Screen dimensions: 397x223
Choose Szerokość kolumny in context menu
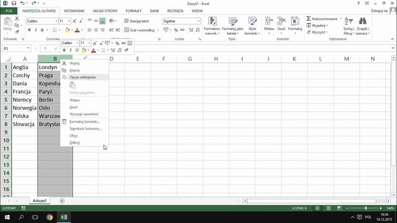coord(86,128)
